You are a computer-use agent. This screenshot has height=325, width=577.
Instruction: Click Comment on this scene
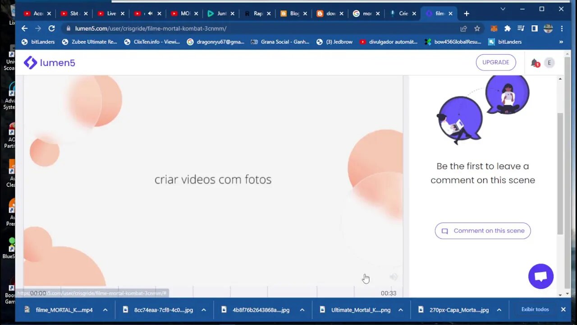[x=483, y=231]
